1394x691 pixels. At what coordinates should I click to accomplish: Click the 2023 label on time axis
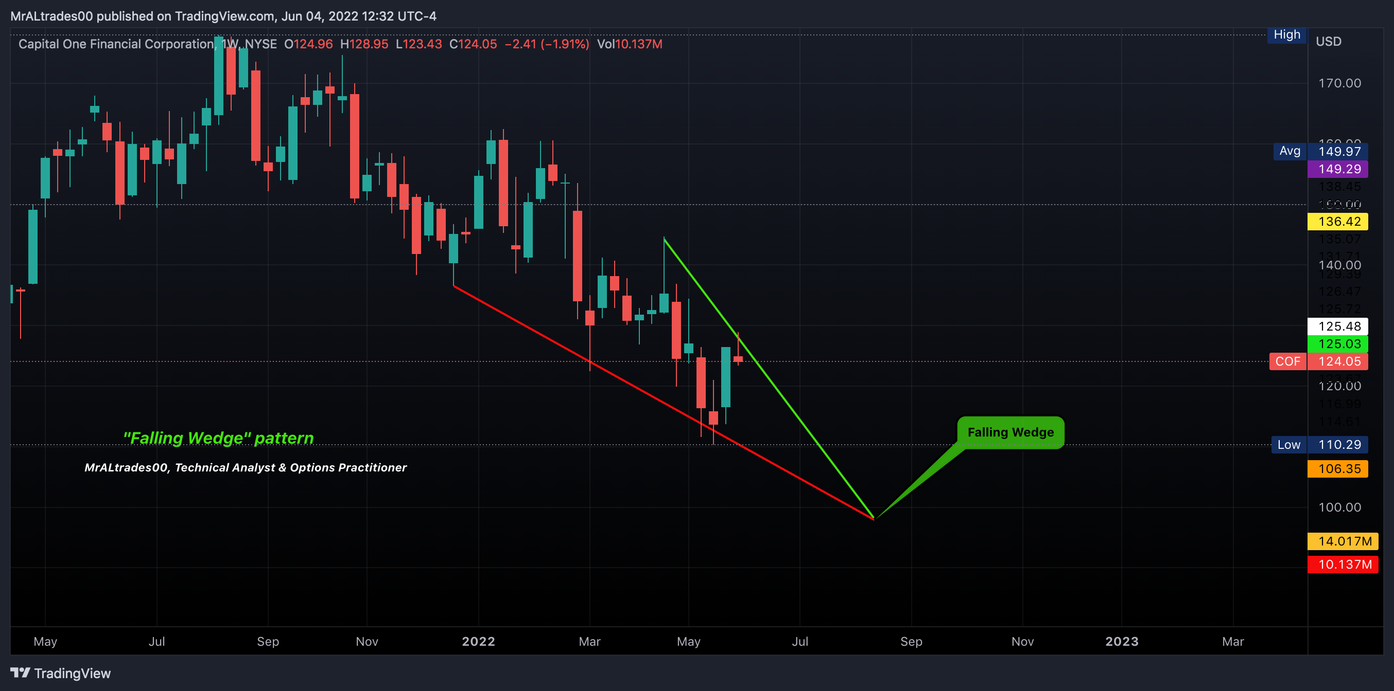(1122, 641)
